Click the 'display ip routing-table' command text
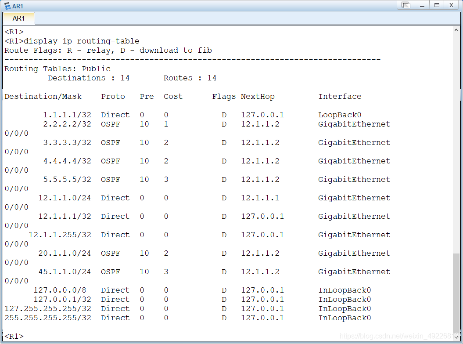 click(82, 41)
